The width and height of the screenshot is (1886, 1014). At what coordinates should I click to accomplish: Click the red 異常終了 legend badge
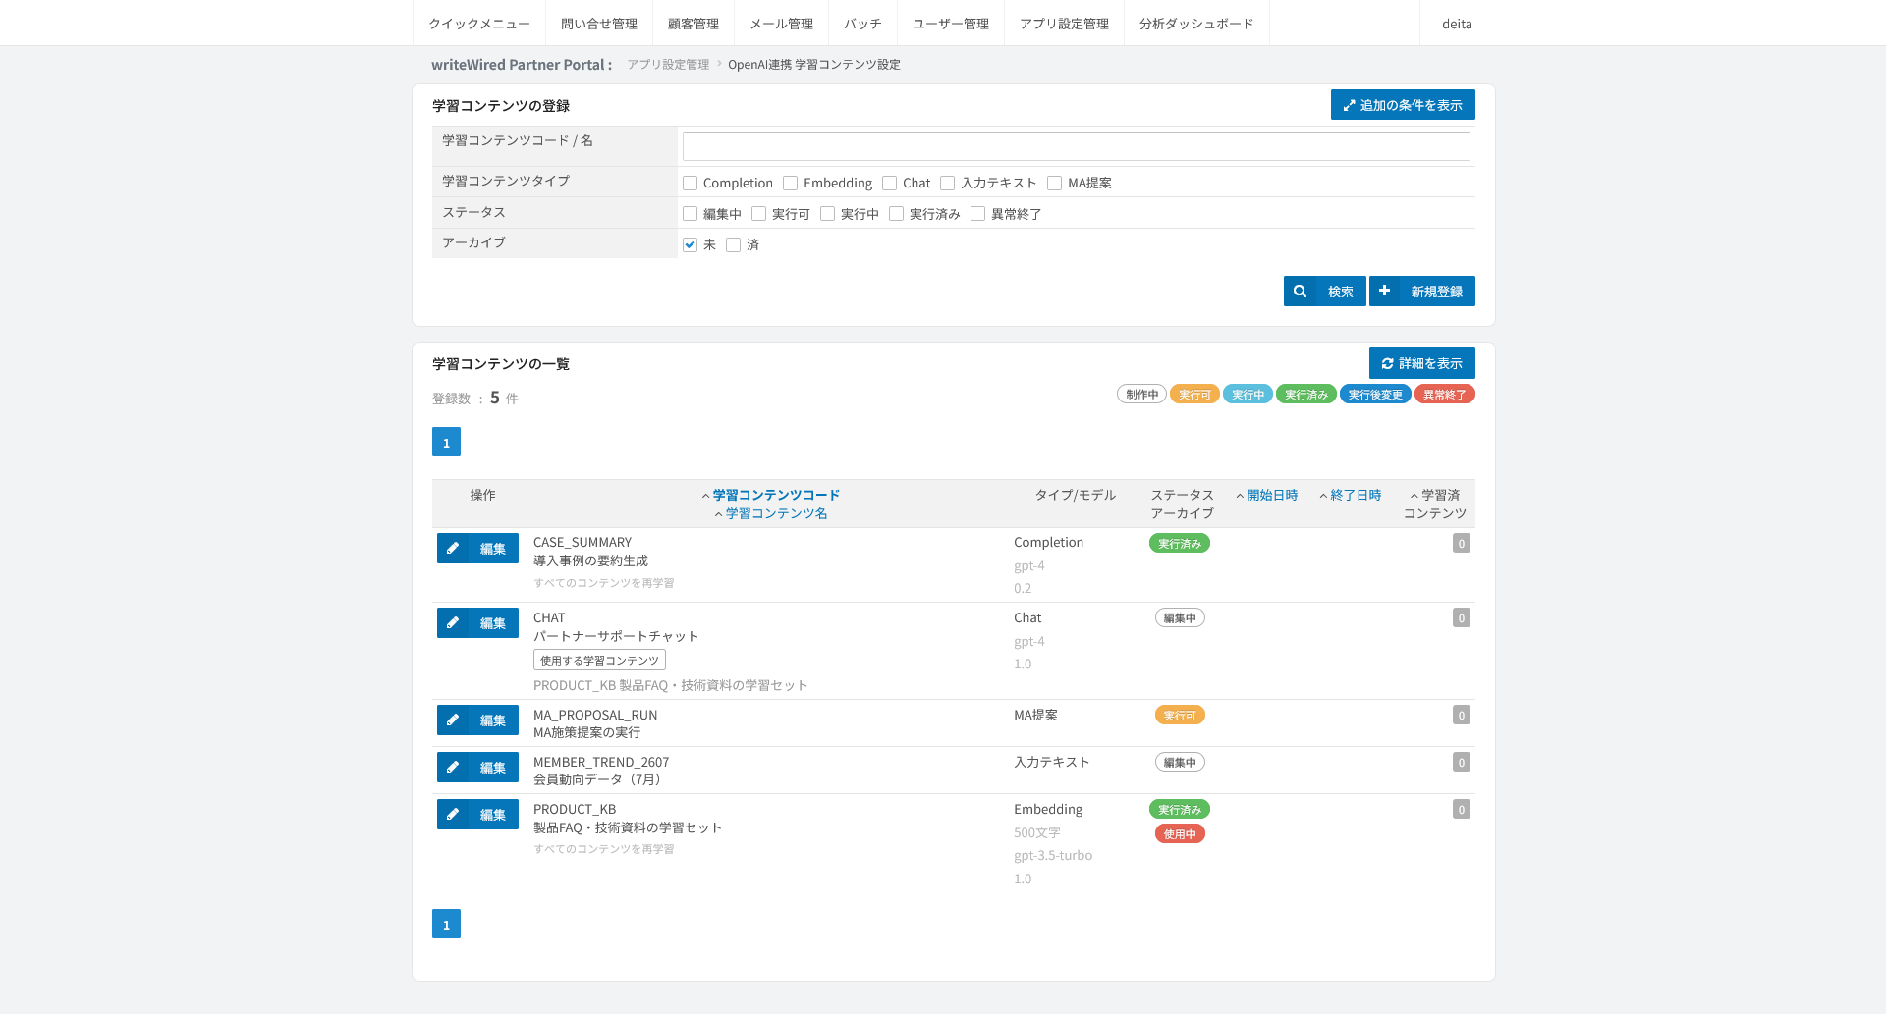(x=1444, y=394)
